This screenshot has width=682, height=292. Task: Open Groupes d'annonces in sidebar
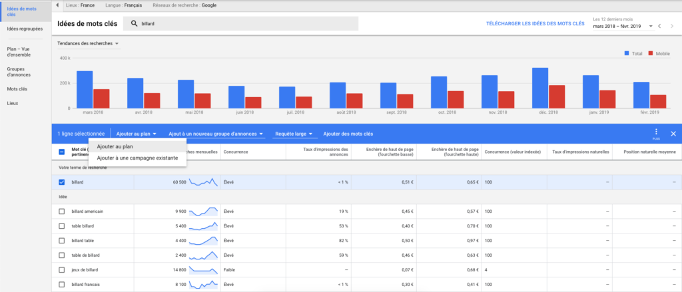coord(19,72)
